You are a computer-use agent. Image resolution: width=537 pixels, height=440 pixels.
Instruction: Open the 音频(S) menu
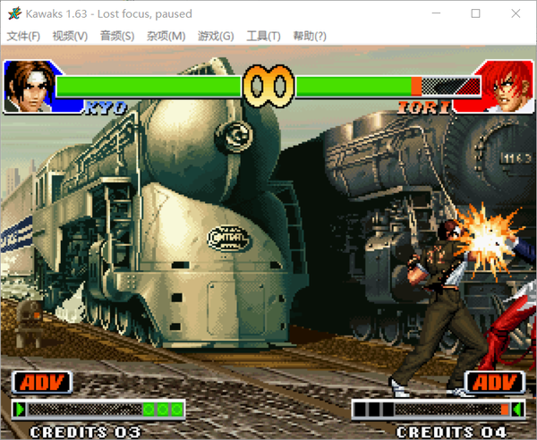(117, 36)
